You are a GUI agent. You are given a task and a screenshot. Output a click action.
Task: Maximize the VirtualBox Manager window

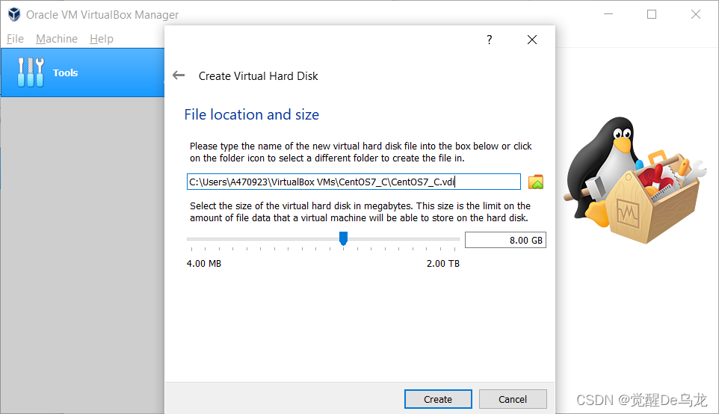tap(652, 15)
